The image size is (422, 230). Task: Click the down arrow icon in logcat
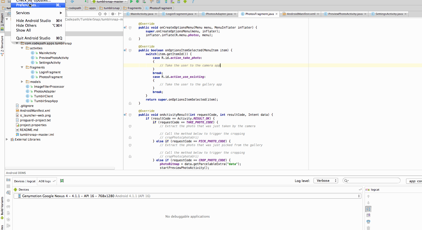(368, 203)
